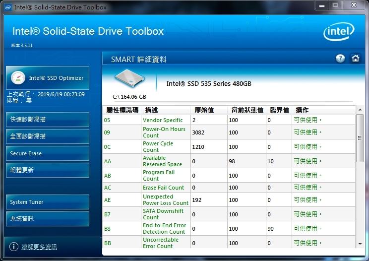Click version 3.5.11 label
This screenshot has width=369, height=261.
point(22,46)
